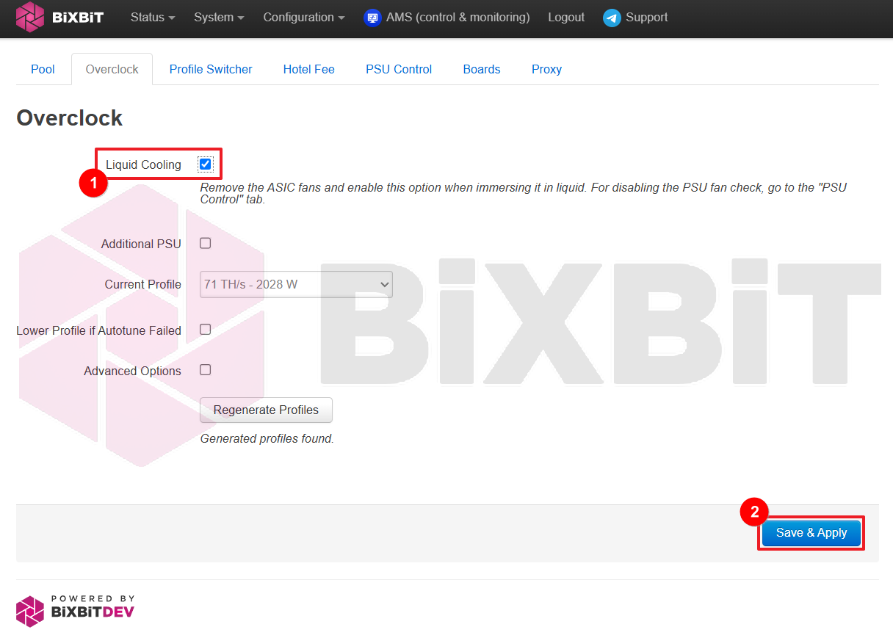Click the Logout link

coord(566,17)
